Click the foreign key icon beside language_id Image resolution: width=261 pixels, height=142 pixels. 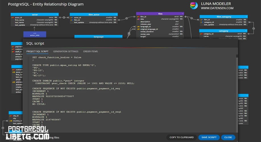coord(138,27)
